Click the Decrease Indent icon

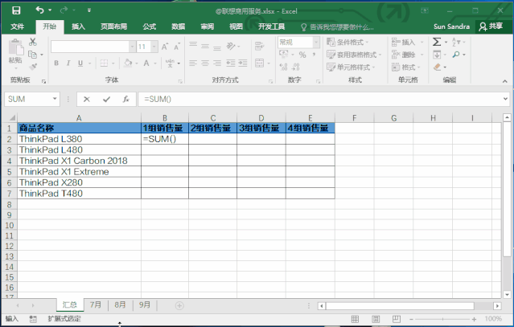click(x=231, y=63)
